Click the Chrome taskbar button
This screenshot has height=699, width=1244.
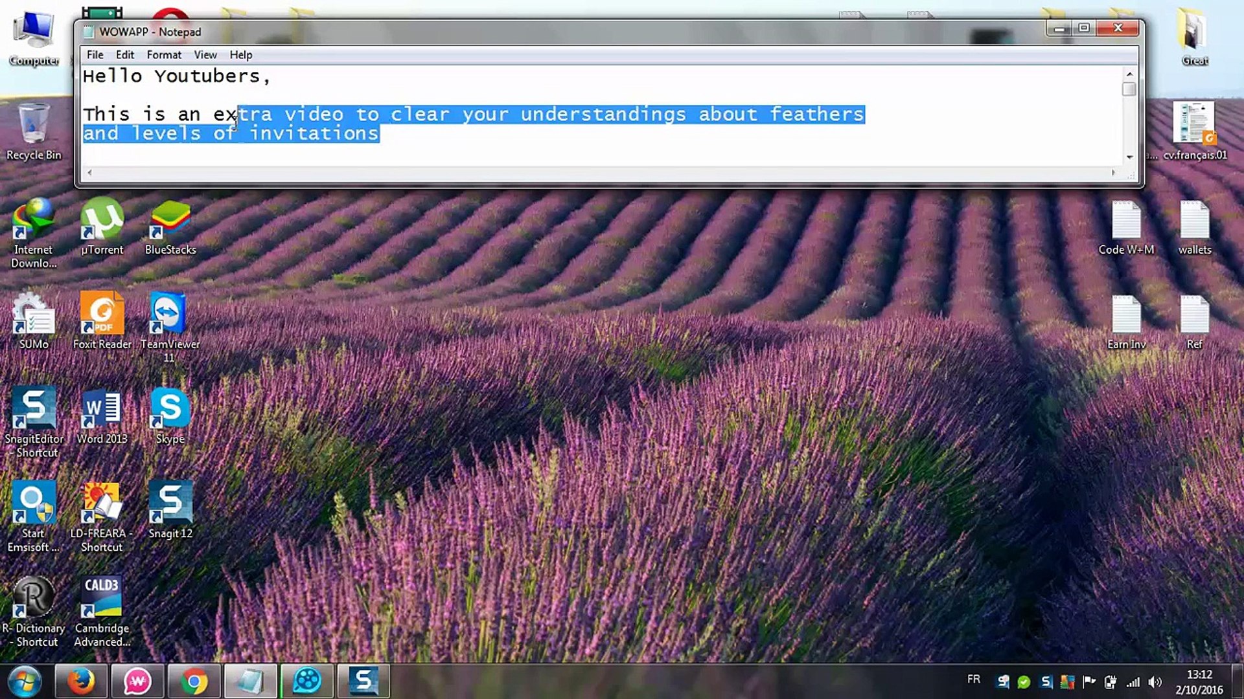point(194,681)
